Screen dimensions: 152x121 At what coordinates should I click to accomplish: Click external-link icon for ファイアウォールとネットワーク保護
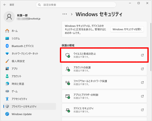[x=142, y=82]
